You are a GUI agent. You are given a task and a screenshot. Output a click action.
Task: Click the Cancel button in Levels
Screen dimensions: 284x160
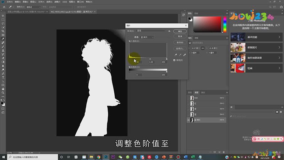(180, 37)
